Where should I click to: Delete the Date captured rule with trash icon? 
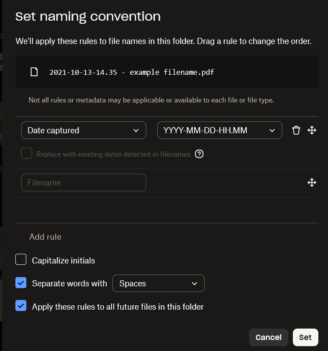(x=296, y=130)
